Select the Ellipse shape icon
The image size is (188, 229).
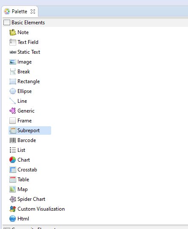click(12, 91)
